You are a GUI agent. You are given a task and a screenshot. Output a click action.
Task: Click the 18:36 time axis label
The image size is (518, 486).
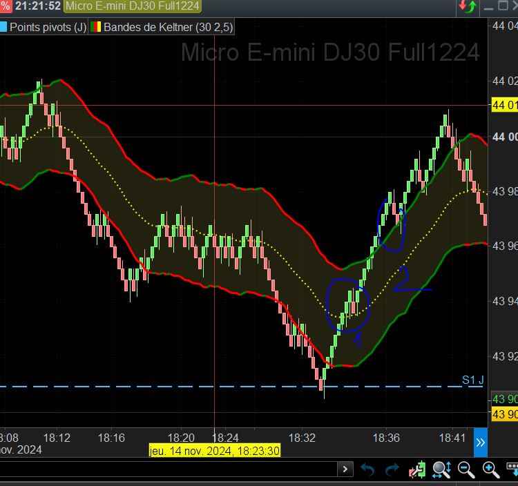tap(386, 438)
